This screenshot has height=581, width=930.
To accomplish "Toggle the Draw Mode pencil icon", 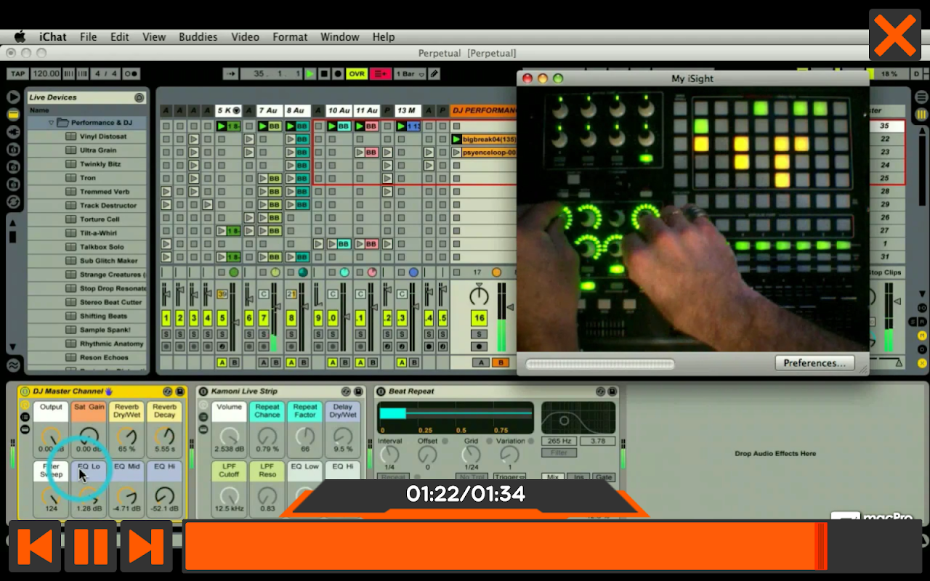I will [x=434, y=74].
